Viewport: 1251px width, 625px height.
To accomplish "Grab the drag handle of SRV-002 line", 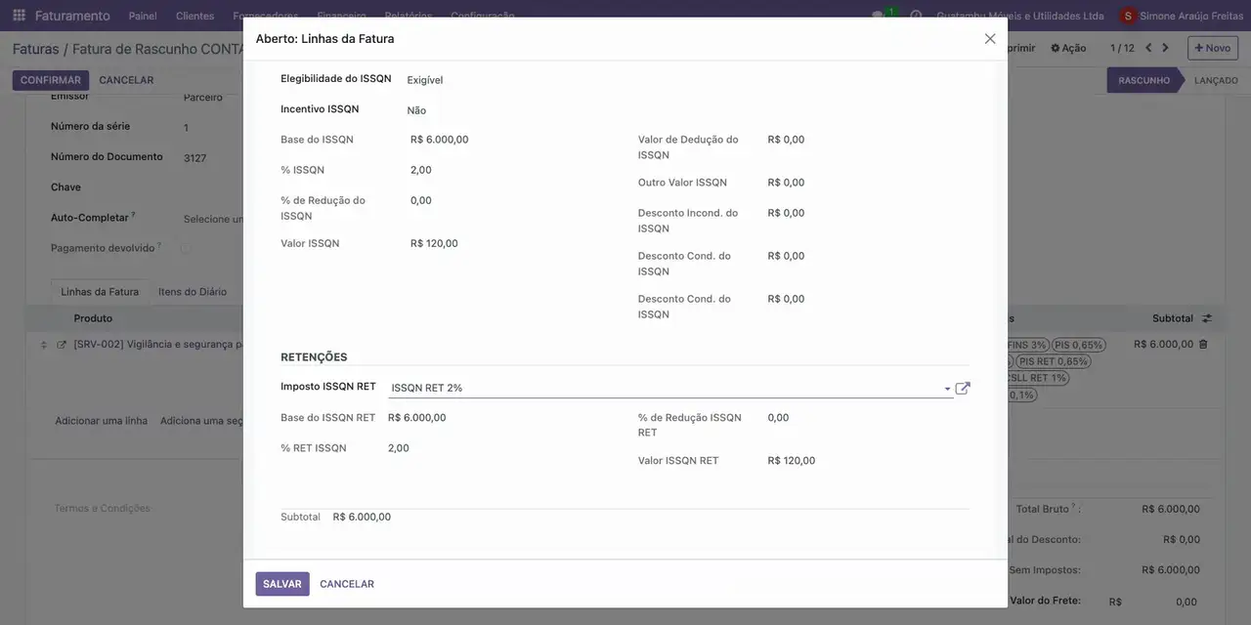I will [43, 345].
